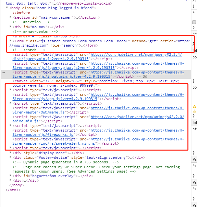Expand the footer-device div element
The image size is (197, 207).
(x=11, y=157)
